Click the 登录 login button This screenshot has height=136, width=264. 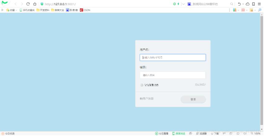coord(193,99)
